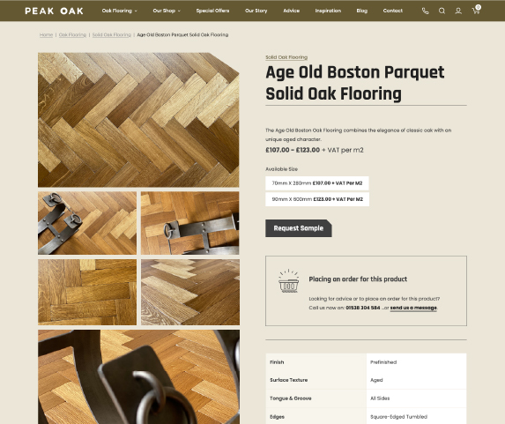Open the Solid Oak Flooring category link above title

coord(286,57)
